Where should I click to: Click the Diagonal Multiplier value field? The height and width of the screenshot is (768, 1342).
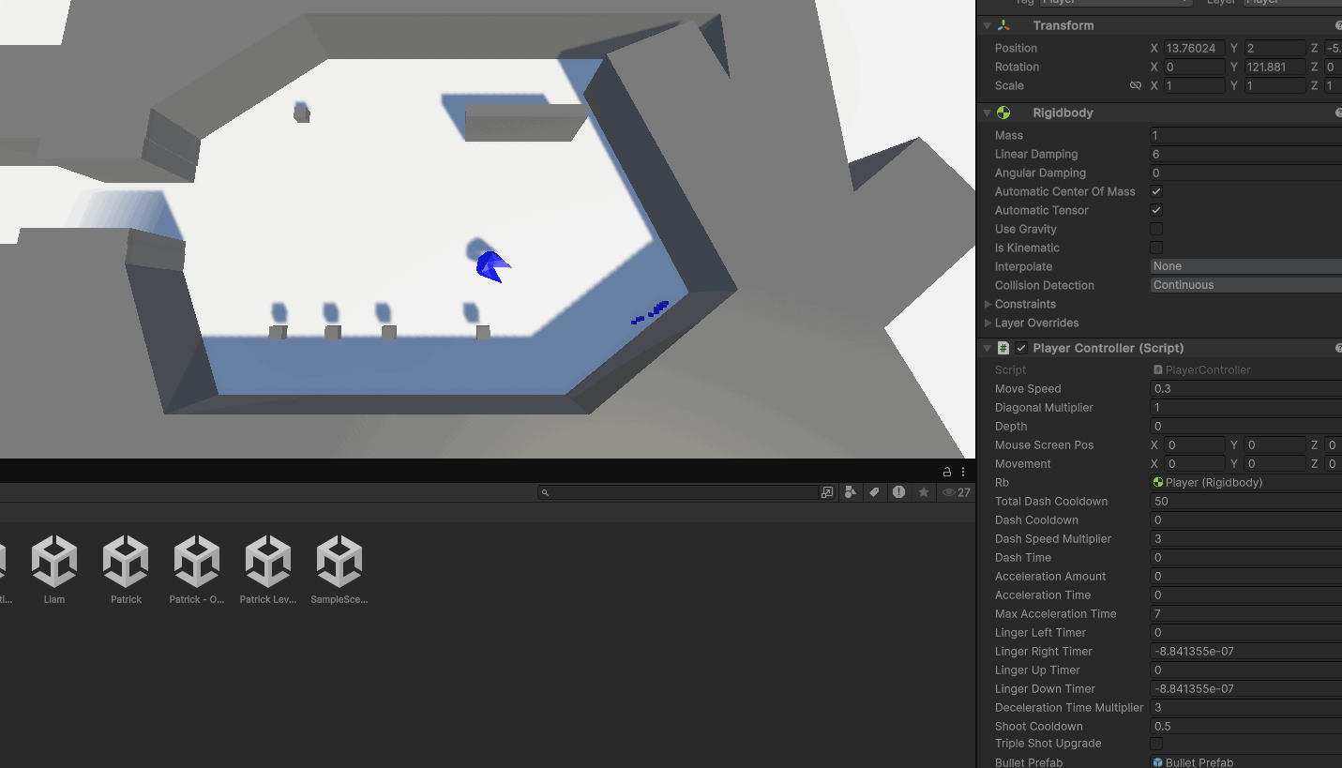pos(1246,407)
